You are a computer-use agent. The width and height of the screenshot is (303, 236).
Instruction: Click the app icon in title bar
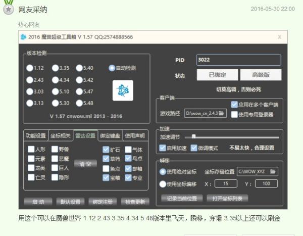point(23,37)
